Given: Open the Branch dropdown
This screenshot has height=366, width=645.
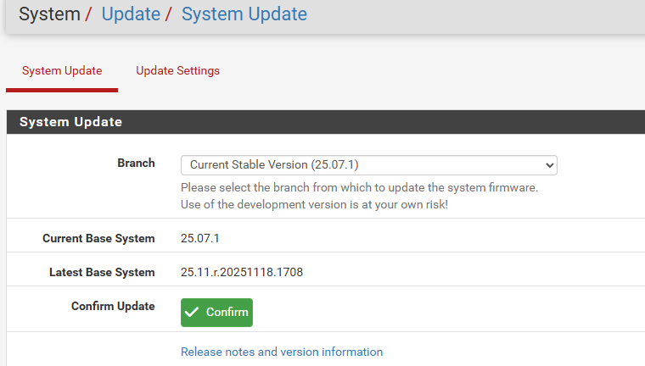Looking at the screenshot, I should pos(368,164).
